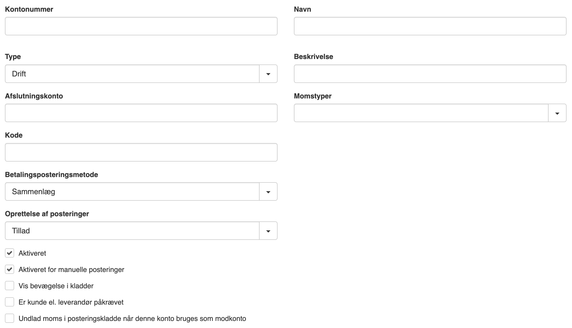Check Er kunde el. leverandør påkrævet
The image size is (572, 328).
[x=10, y=302]
